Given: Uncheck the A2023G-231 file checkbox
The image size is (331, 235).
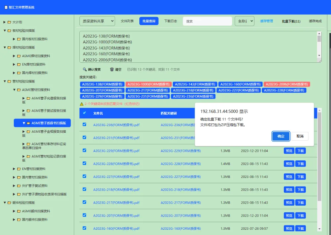Looking at the screenshot, I should click(x=84, y=138).
